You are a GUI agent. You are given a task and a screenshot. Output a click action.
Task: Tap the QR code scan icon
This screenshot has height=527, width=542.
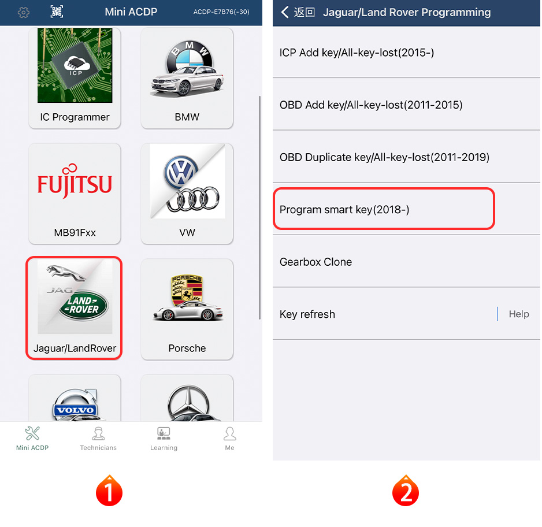click(x=57, y=12)
